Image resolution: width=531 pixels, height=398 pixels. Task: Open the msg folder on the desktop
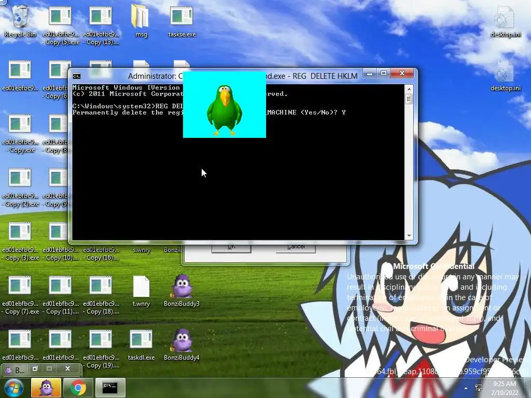tap(141, 21)
